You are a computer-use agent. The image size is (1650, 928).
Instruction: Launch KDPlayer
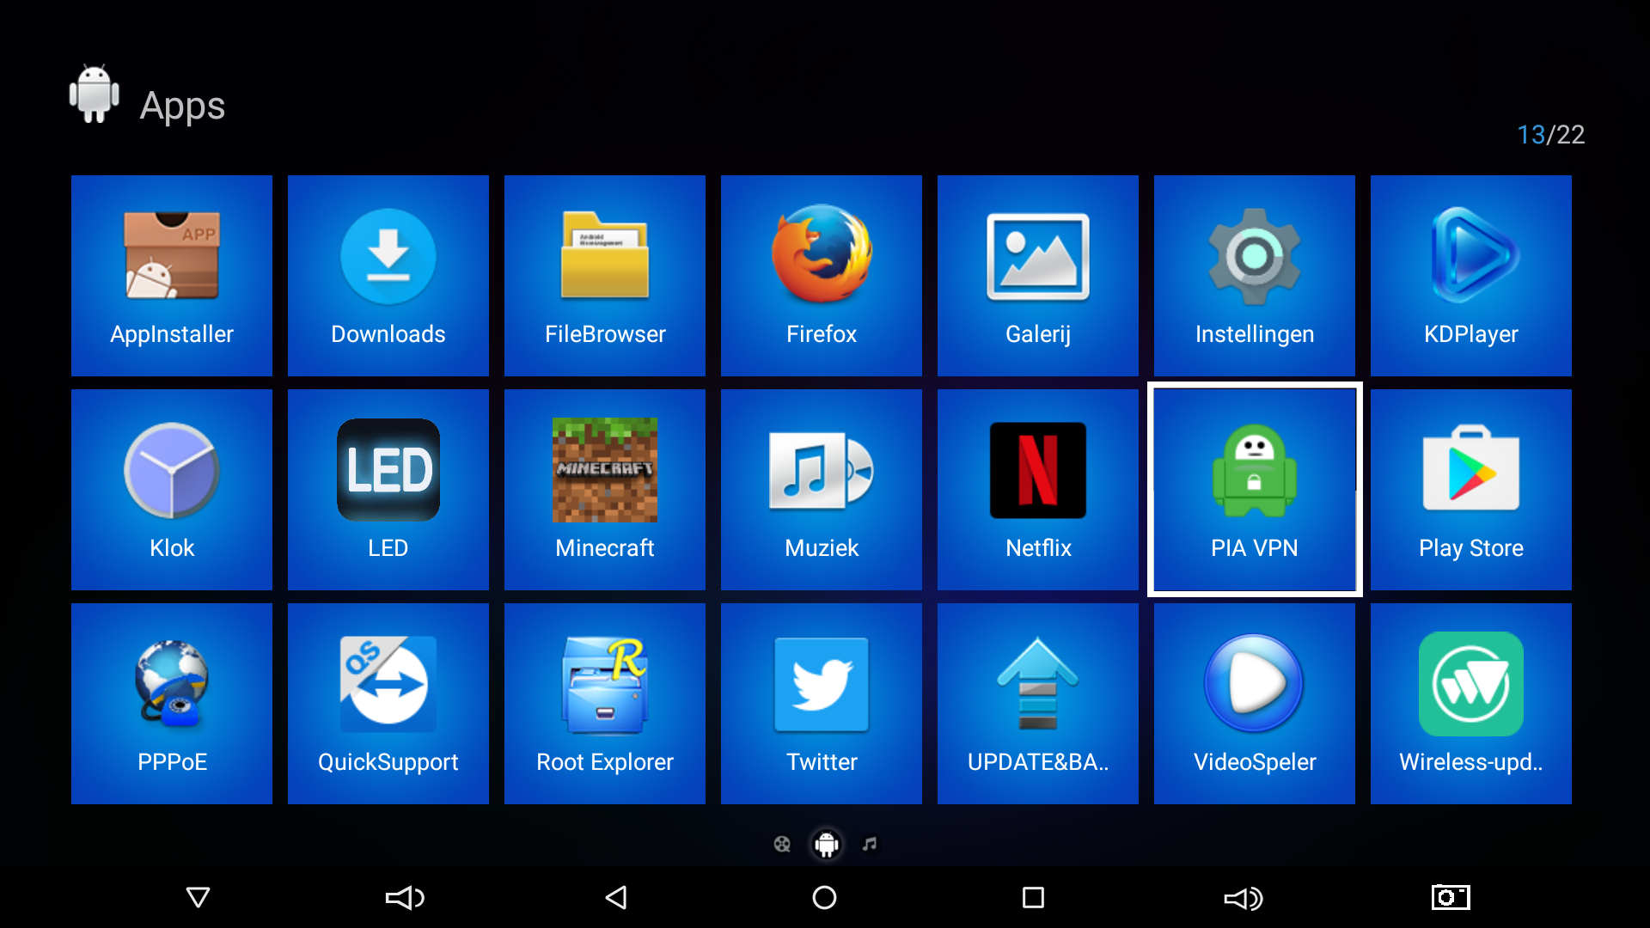tap(1471, 276)
